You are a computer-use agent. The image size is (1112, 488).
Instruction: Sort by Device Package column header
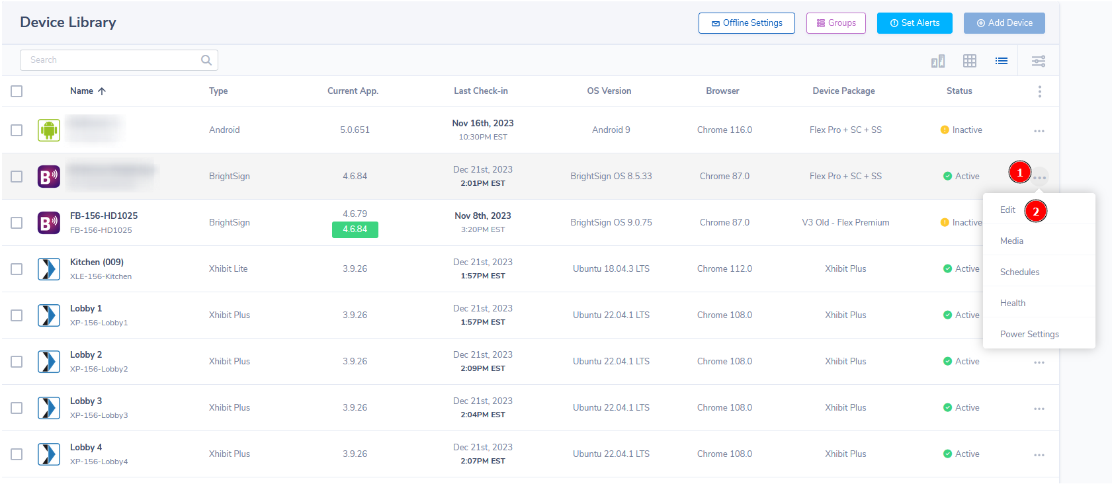pyautogui.click(x=843, y=91)
